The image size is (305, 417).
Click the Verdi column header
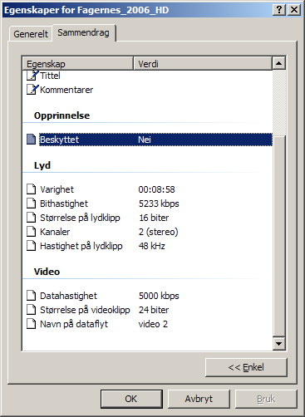click(x=203, y=63)
